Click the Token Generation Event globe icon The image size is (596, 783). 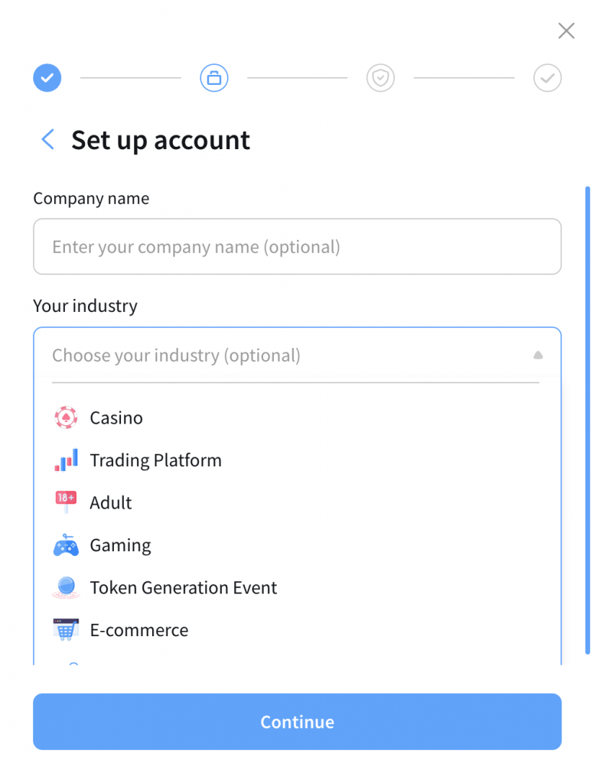(x=66, y=588)
